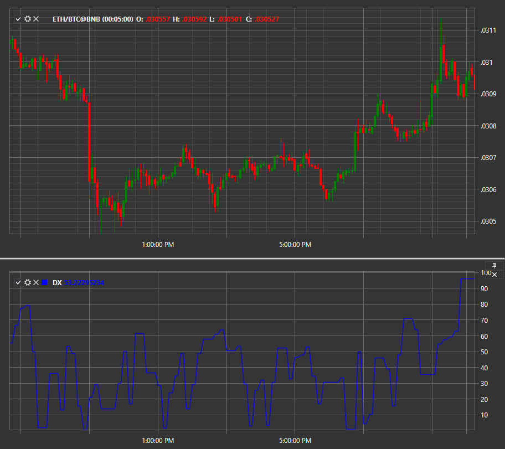Viewport: 505px width, 449px height.
Task: Click the .0307 price axis label
Action: [x=488, y=157]
